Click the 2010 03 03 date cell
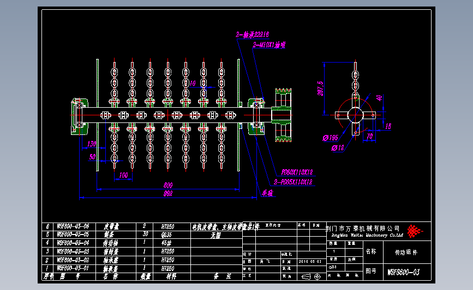The height and width of the screenshot is (290, 473). click(310, 262)
